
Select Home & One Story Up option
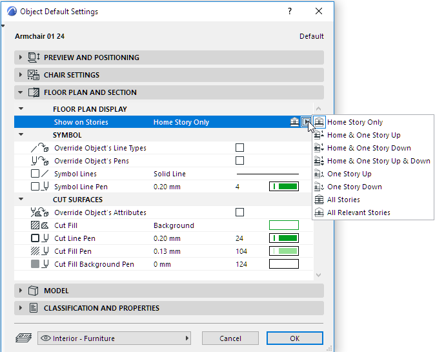pyautogui.click(x=363, y=135)
